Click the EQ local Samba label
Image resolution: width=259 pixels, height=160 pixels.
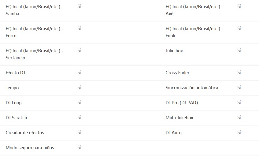point(34,10)
